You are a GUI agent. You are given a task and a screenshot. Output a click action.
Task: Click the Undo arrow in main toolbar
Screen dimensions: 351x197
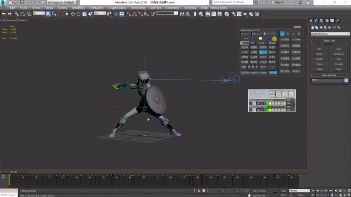point(4,14)
